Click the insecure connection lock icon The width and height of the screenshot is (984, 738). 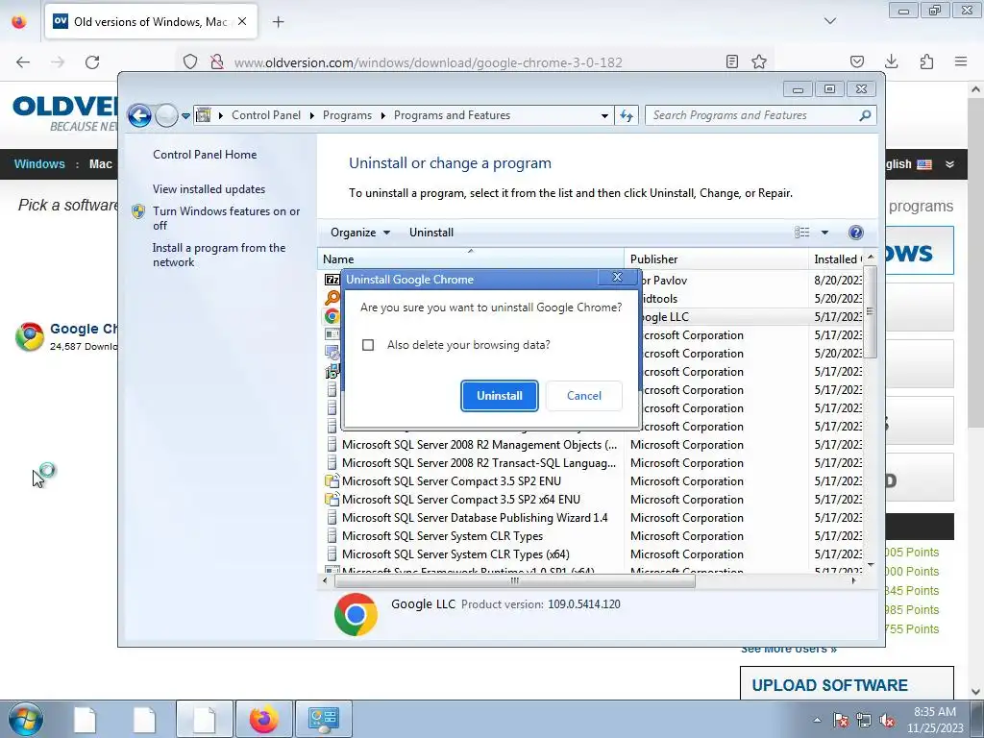point(216,62)
